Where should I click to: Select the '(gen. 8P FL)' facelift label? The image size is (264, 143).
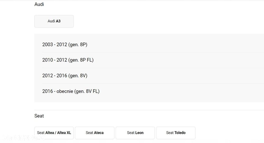(81, 60)
